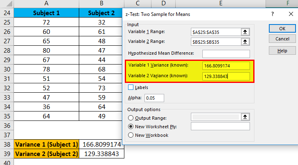The width and height of the screenshot is (298, 165).
Task: Click the Variable 2 Variance field
Action: pos(226,76)
